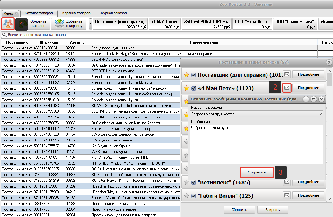Viewport: 333px width, 217px height.
Task: Click the suppliers list scrollbar thumb
Action: click(x=329, y=80)
